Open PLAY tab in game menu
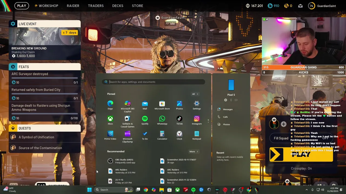This screenshot has height=194, width=346. tap(22, 6)
